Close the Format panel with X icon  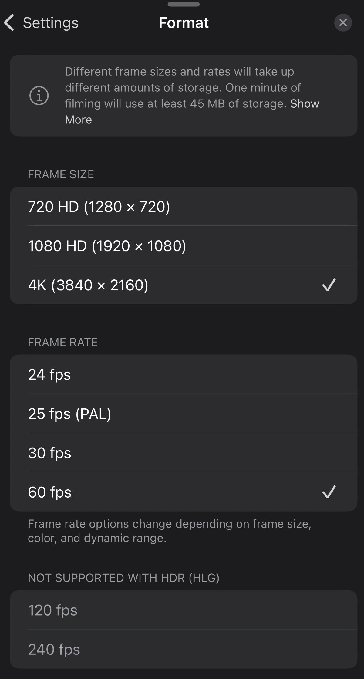[343, 23]
